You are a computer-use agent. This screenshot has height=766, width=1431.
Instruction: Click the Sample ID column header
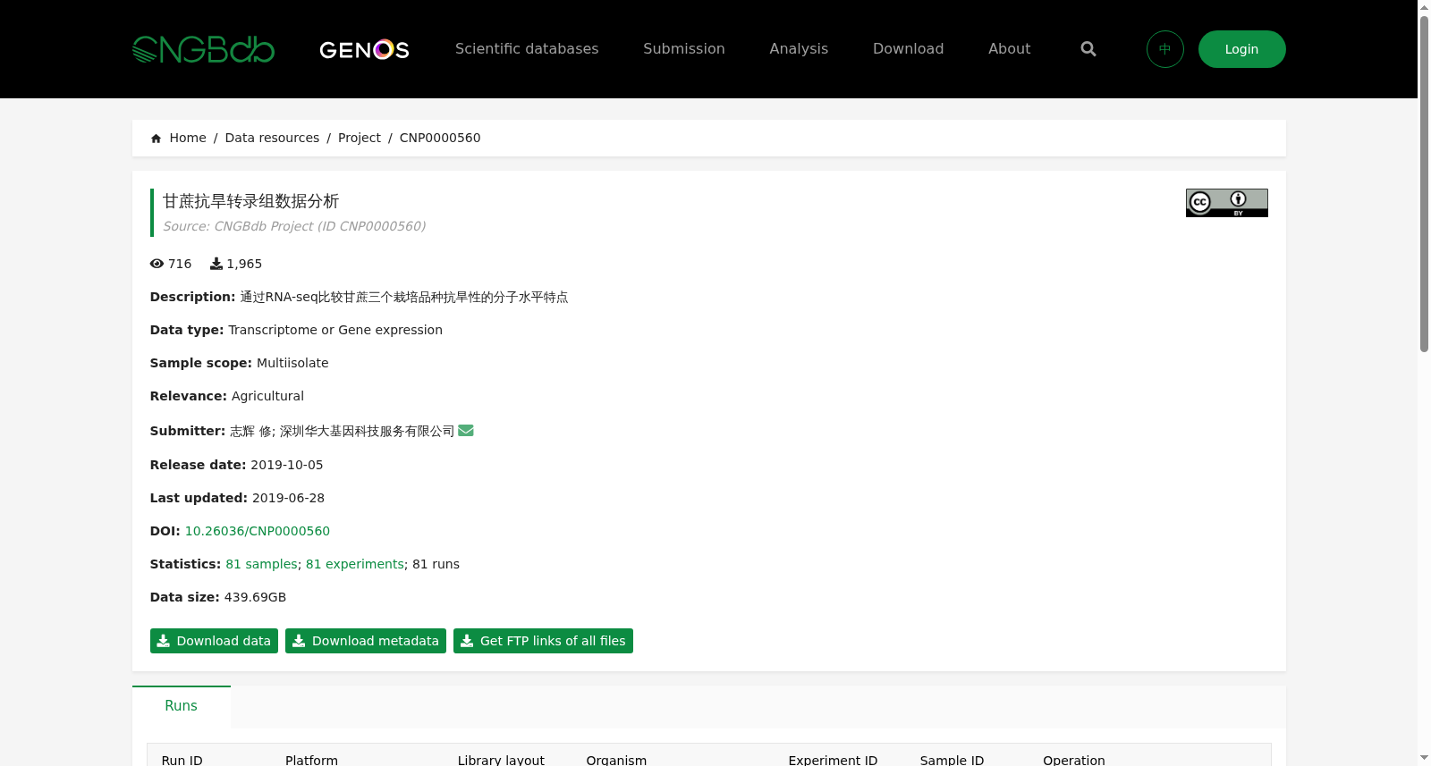pos(952,760)
